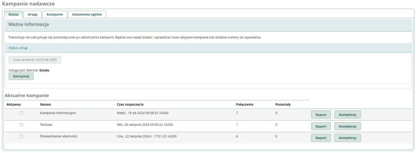Click Kompletny for Potwierdzenie obecności

click(348, 138)
